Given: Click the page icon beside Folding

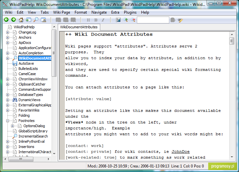Looking at the screenshot, I should pos(15,115).
